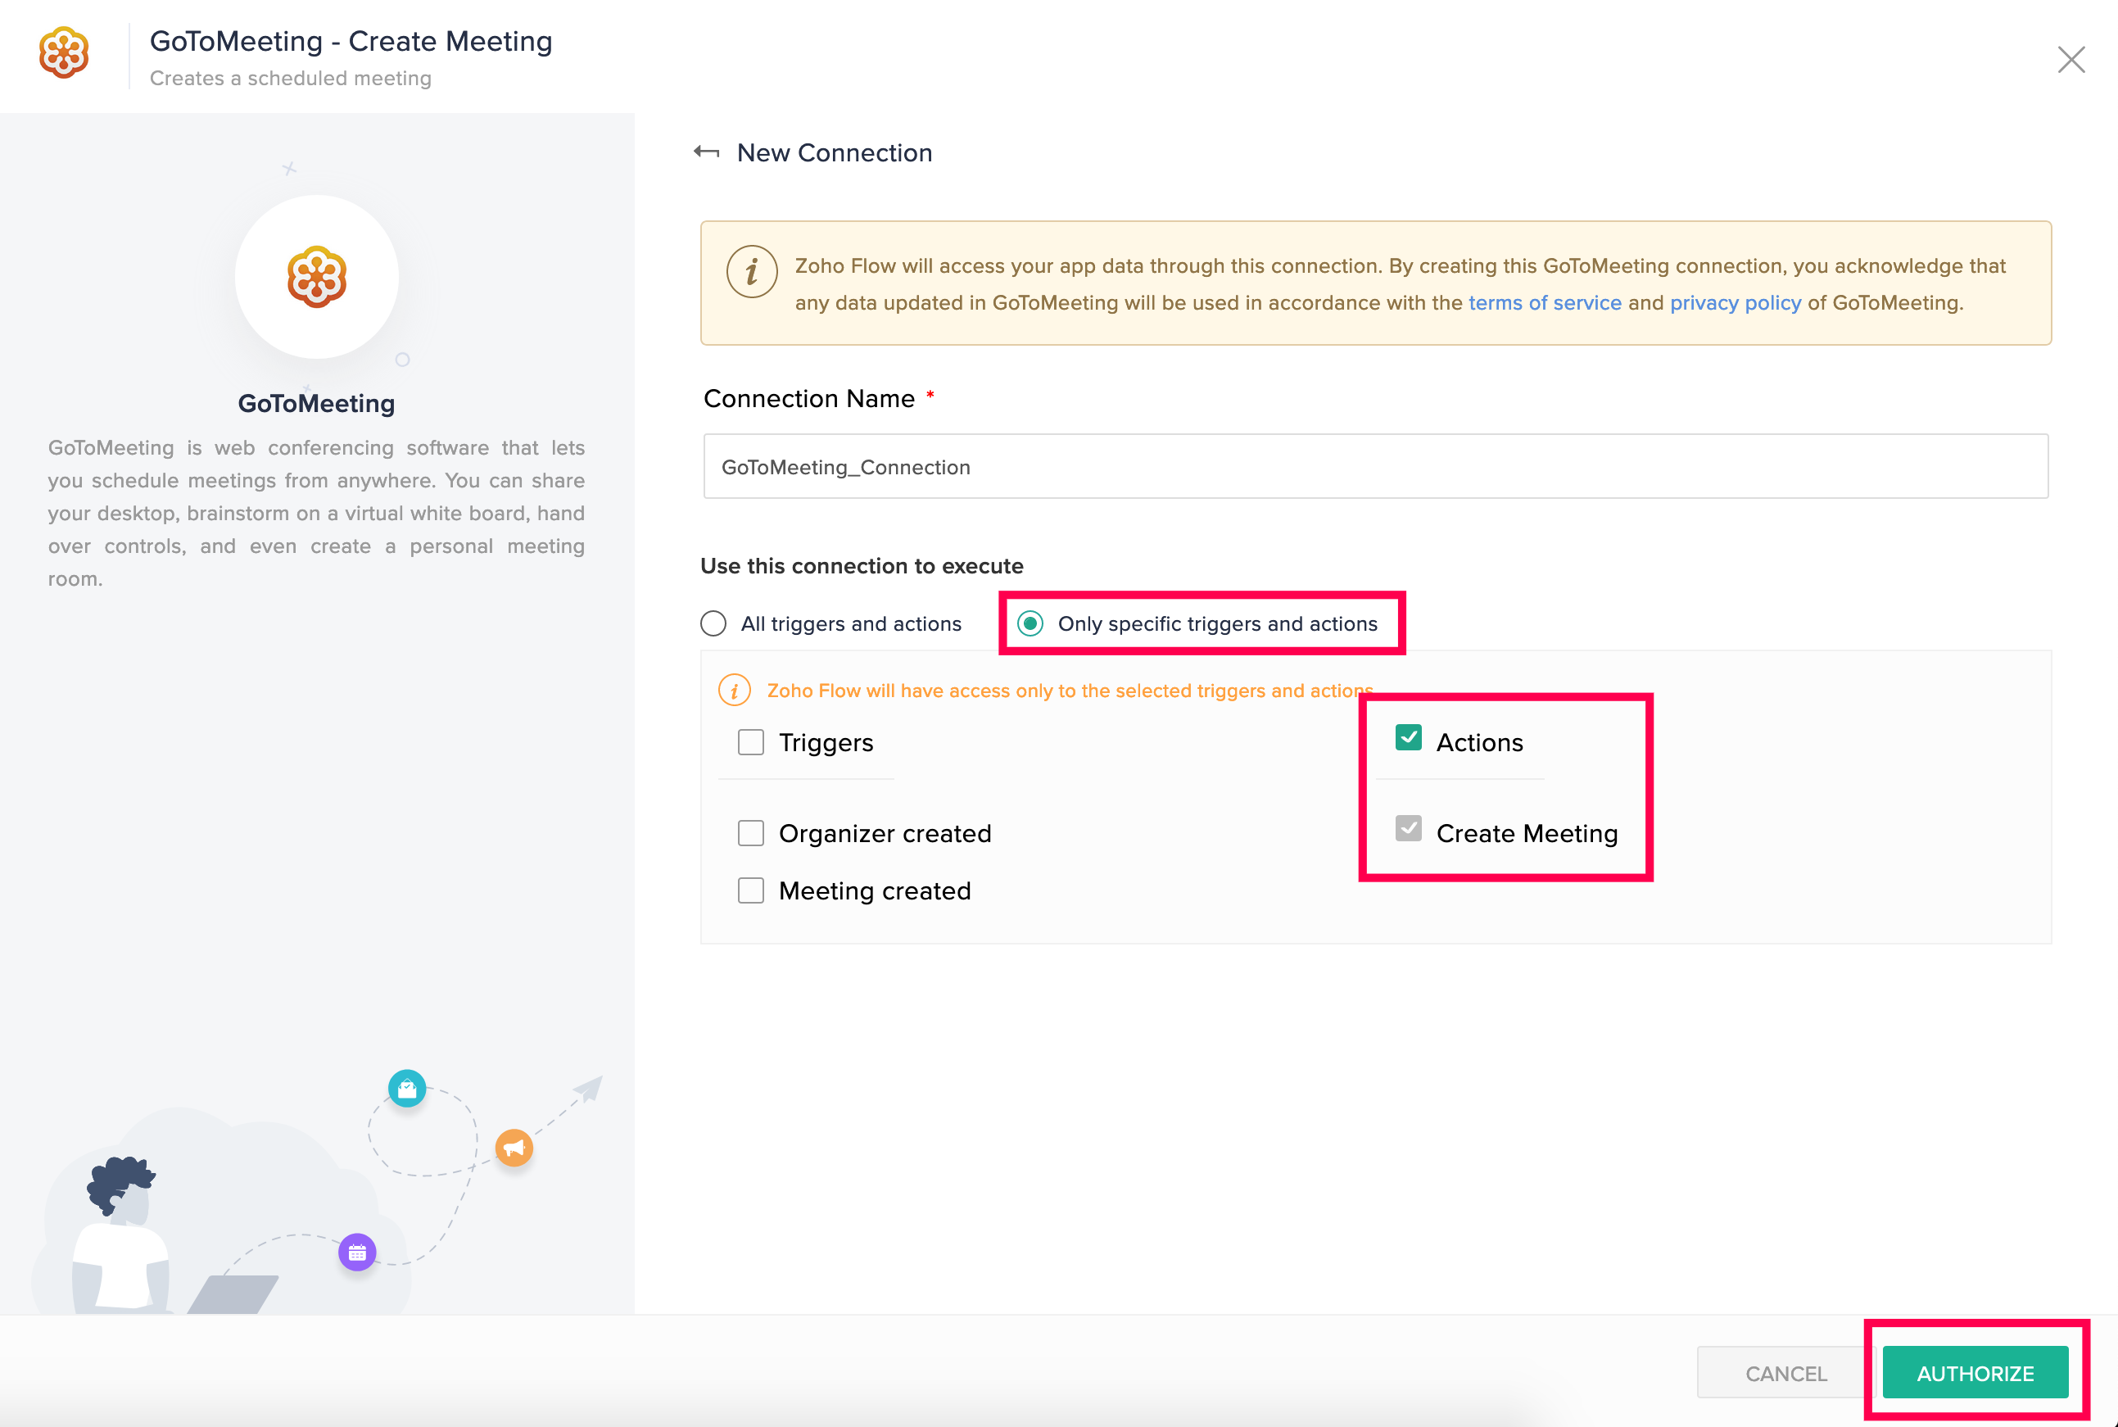The width and height of the screenshot is (2118, 1427).
Task: Uncheck the Actions checkbox
Action: click(1409, 738)
